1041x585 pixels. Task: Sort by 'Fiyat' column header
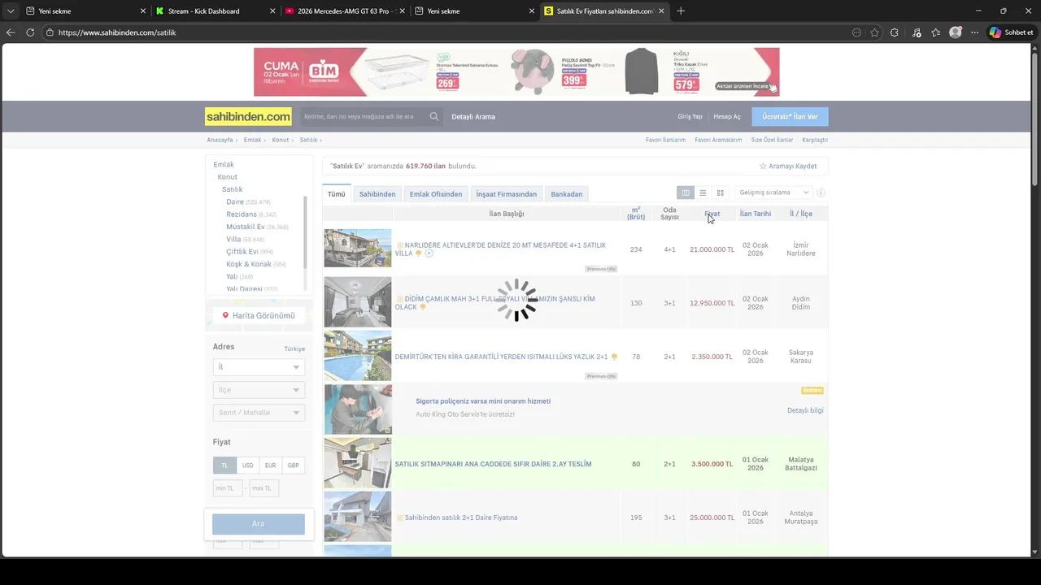pos(712,214)
